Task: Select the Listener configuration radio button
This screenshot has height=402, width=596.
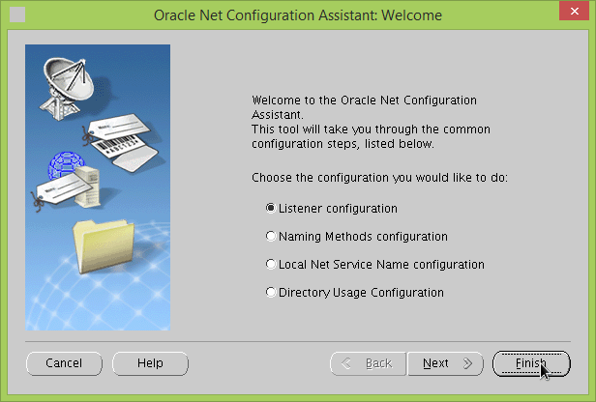Action: pos(270,208)
